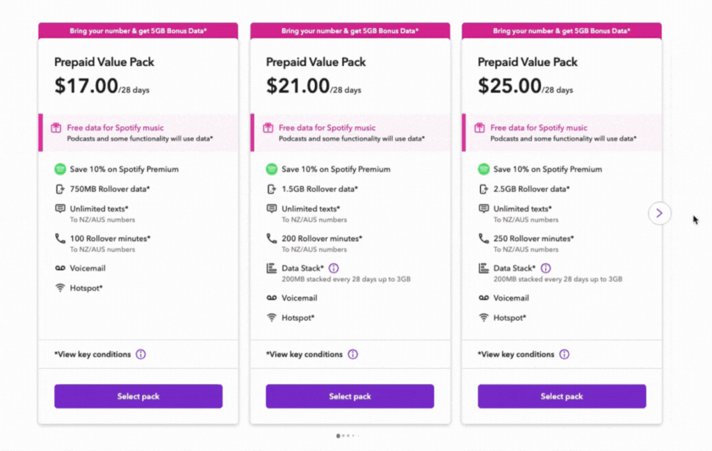
Task: Click info icon beside $21 pack key conditions
Action: click(353, 354)
